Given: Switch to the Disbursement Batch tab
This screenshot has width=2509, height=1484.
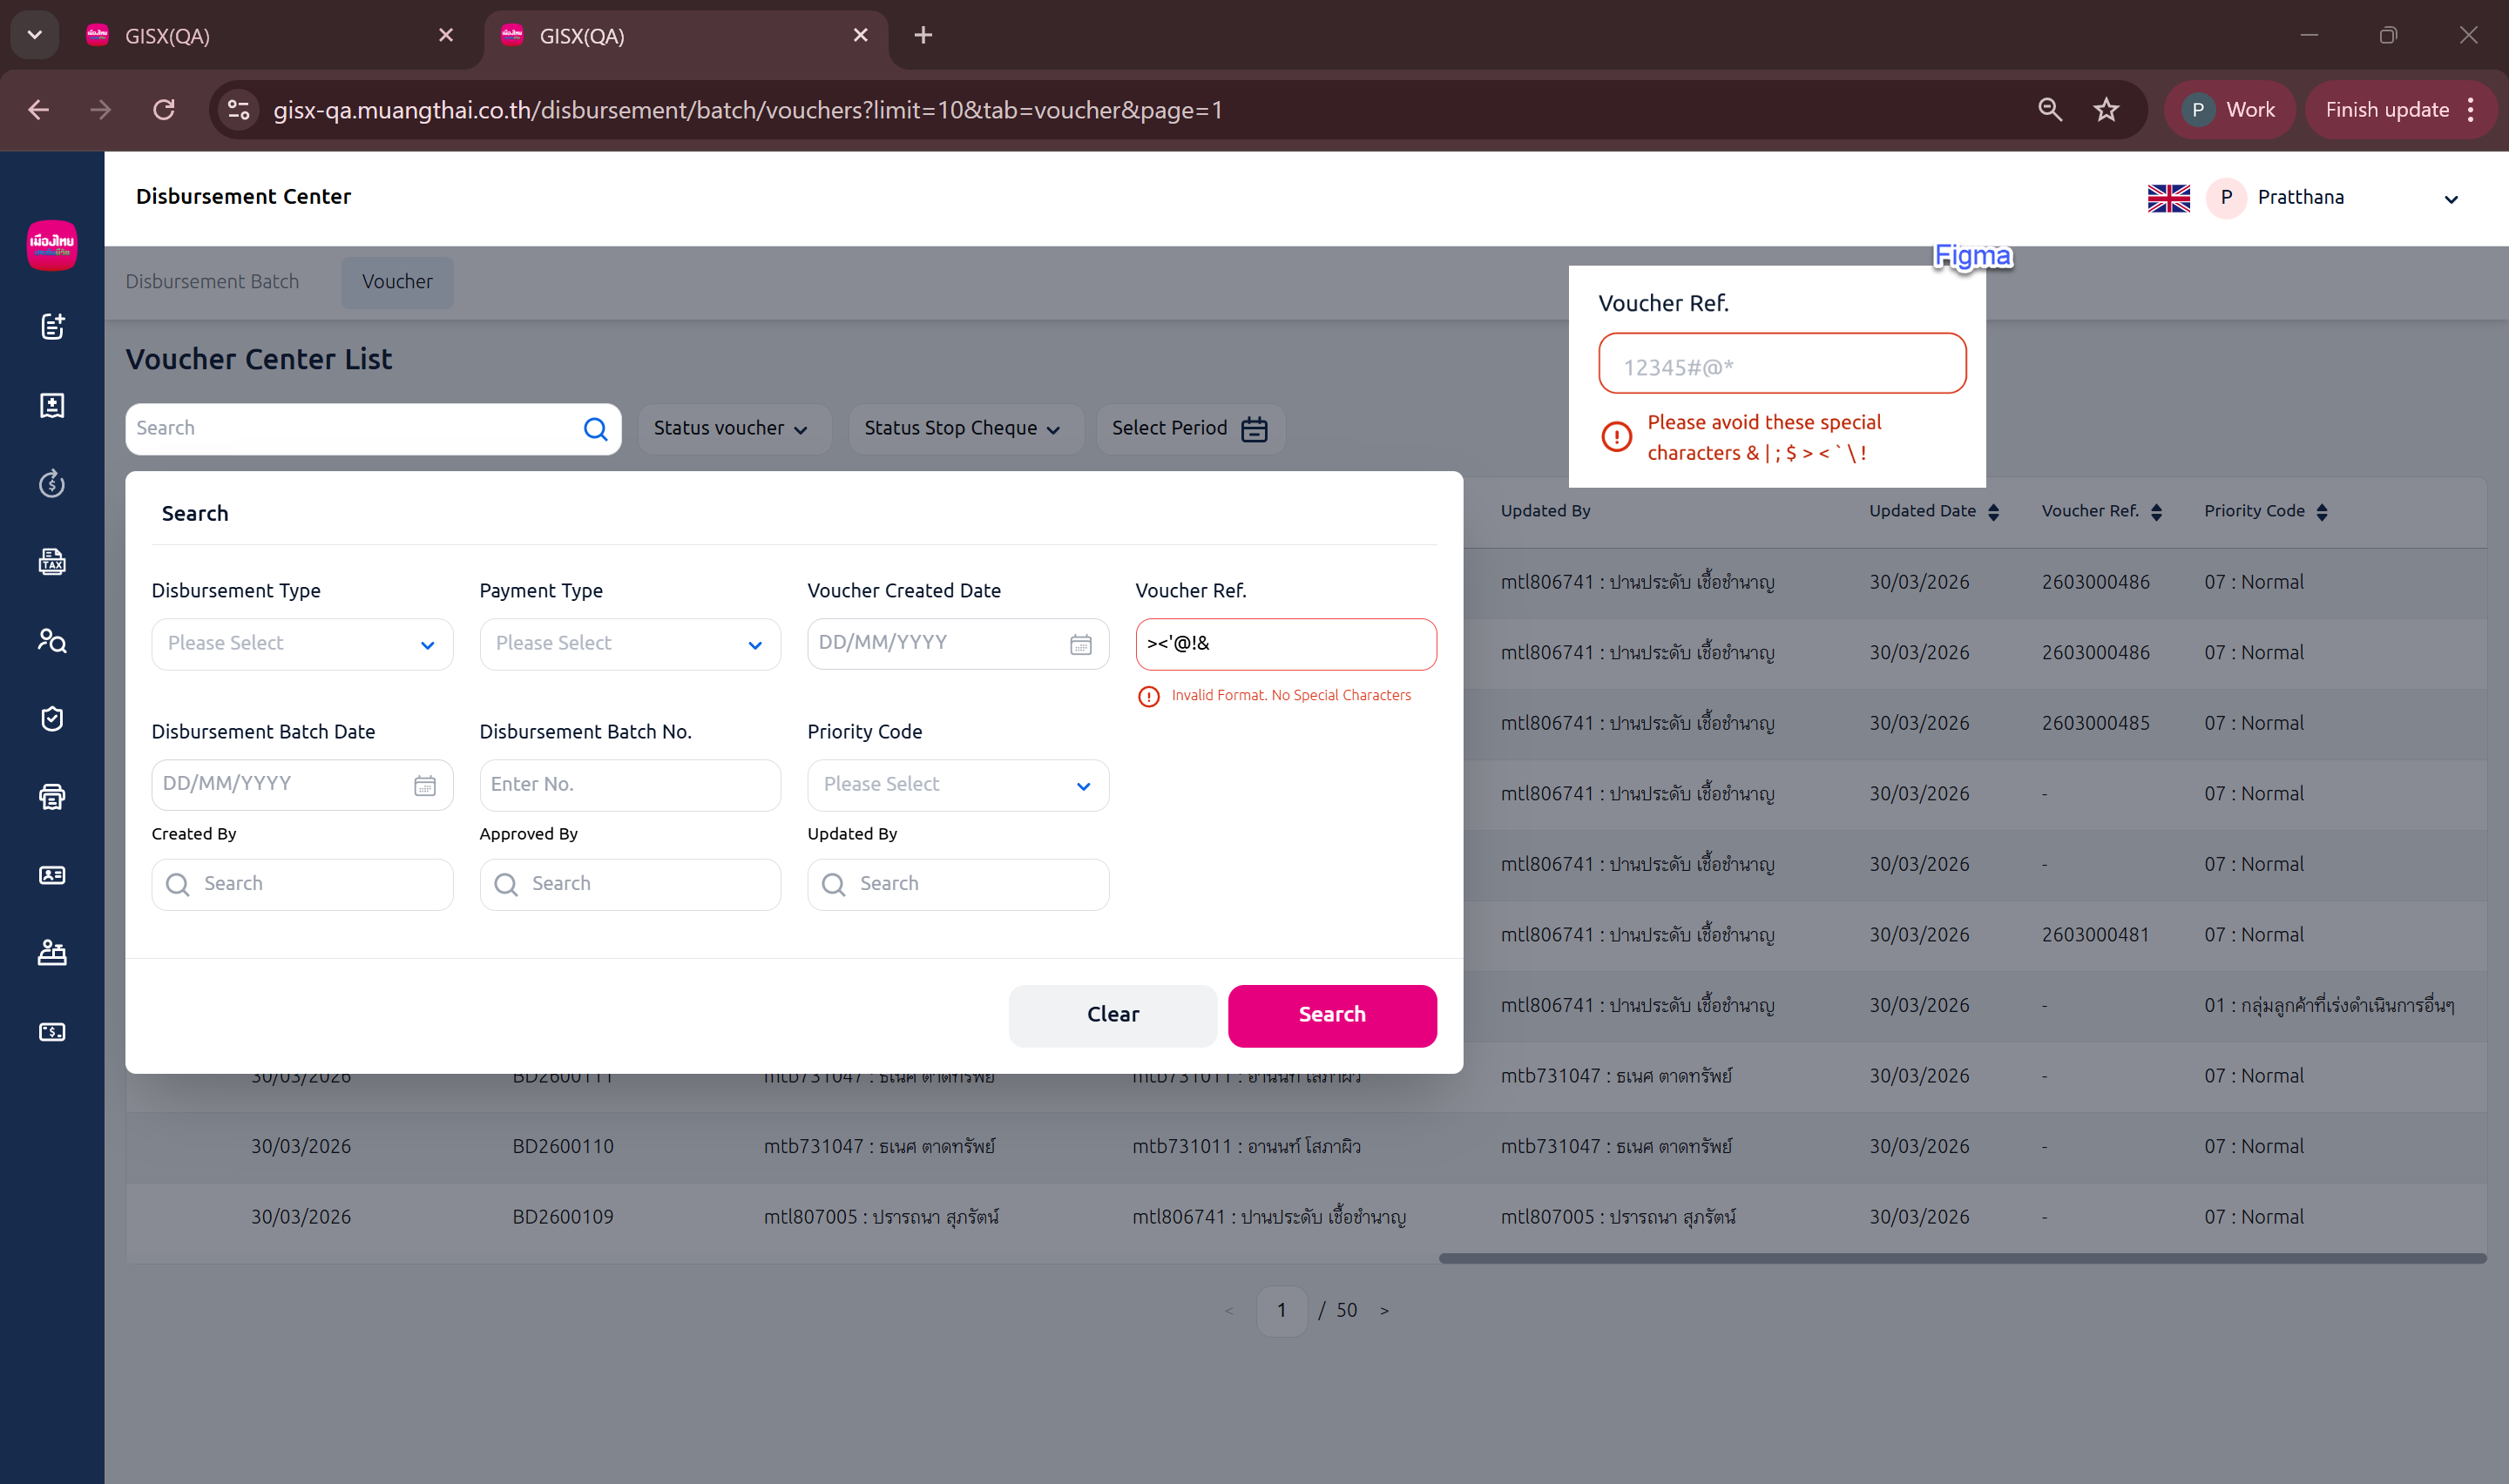Looking at the screenshot, I should 212,282.
